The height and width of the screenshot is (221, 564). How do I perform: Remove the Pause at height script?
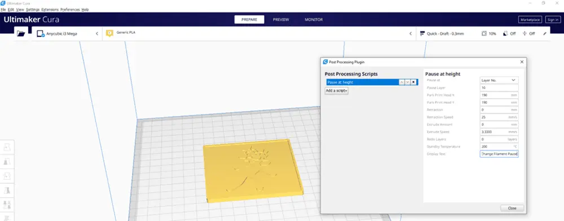(413, 82)
